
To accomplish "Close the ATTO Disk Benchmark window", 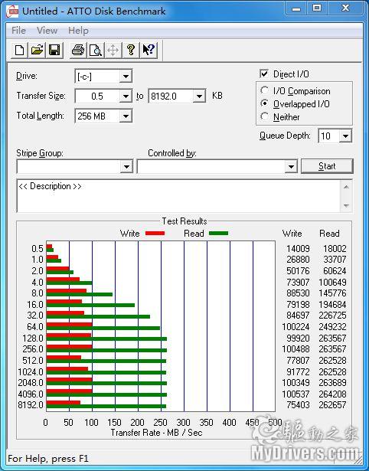I will (345, 8).
